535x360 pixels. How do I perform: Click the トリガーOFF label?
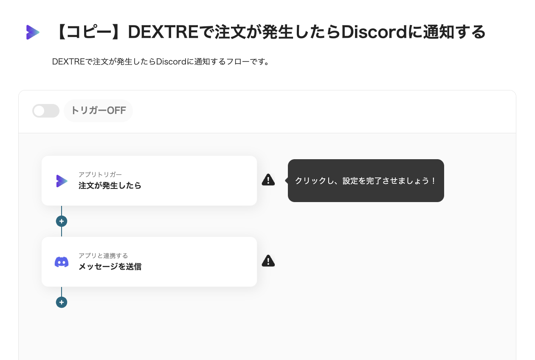98,111
